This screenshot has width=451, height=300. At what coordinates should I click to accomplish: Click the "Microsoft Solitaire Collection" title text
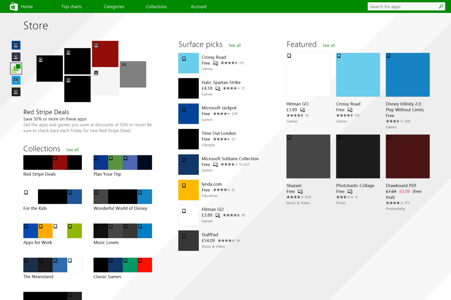click(230, 159)
